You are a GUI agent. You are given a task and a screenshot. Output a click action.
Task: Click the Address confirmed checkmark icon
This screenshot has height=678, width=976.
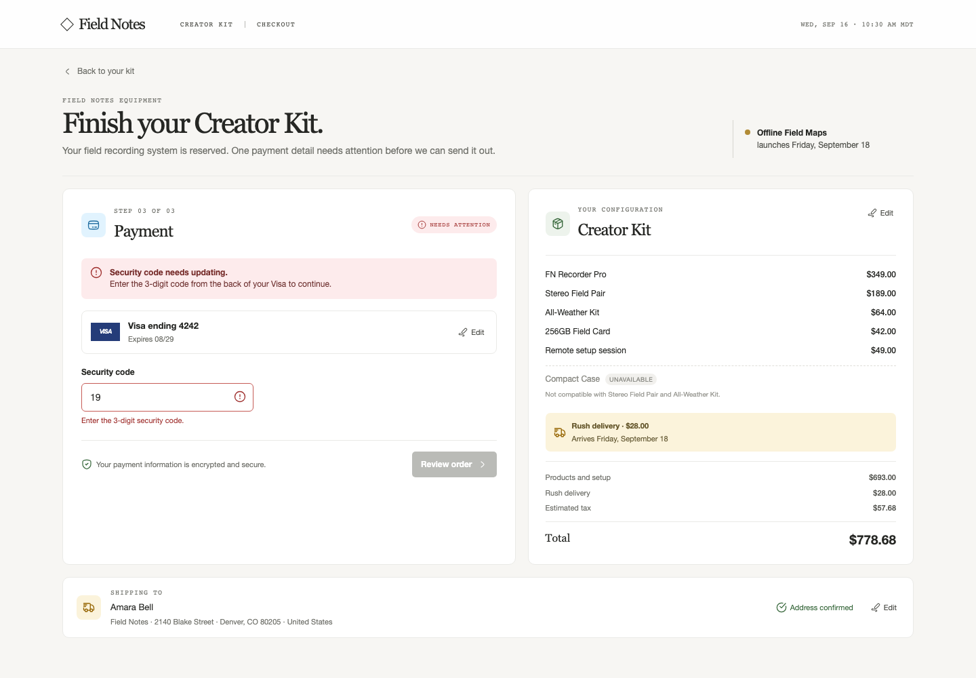pos(781,607)
